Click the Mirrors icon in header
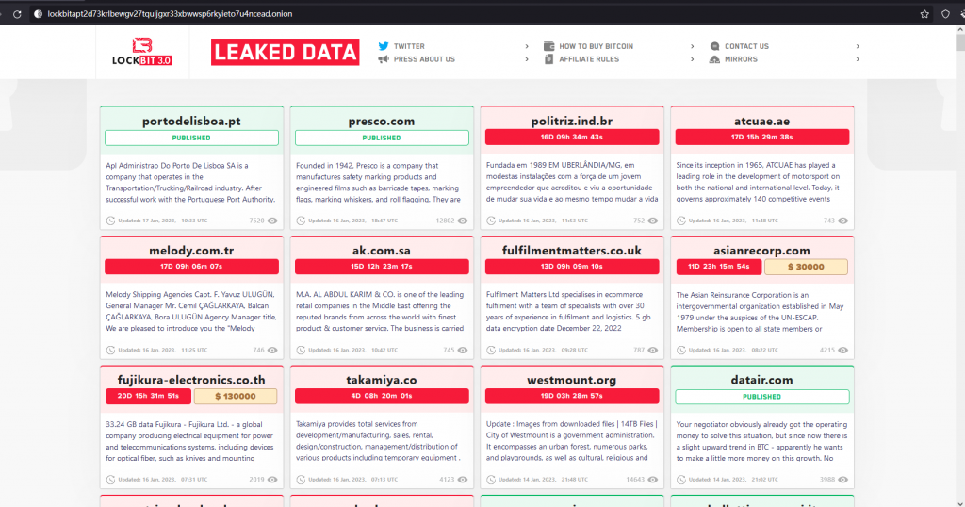 pyautogui.click(x=715, y=59)
